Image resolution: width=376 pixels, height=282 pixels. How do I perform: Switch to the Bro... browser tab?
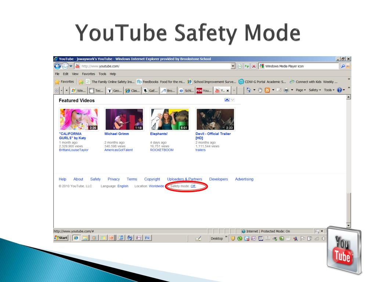coord(168,90)
